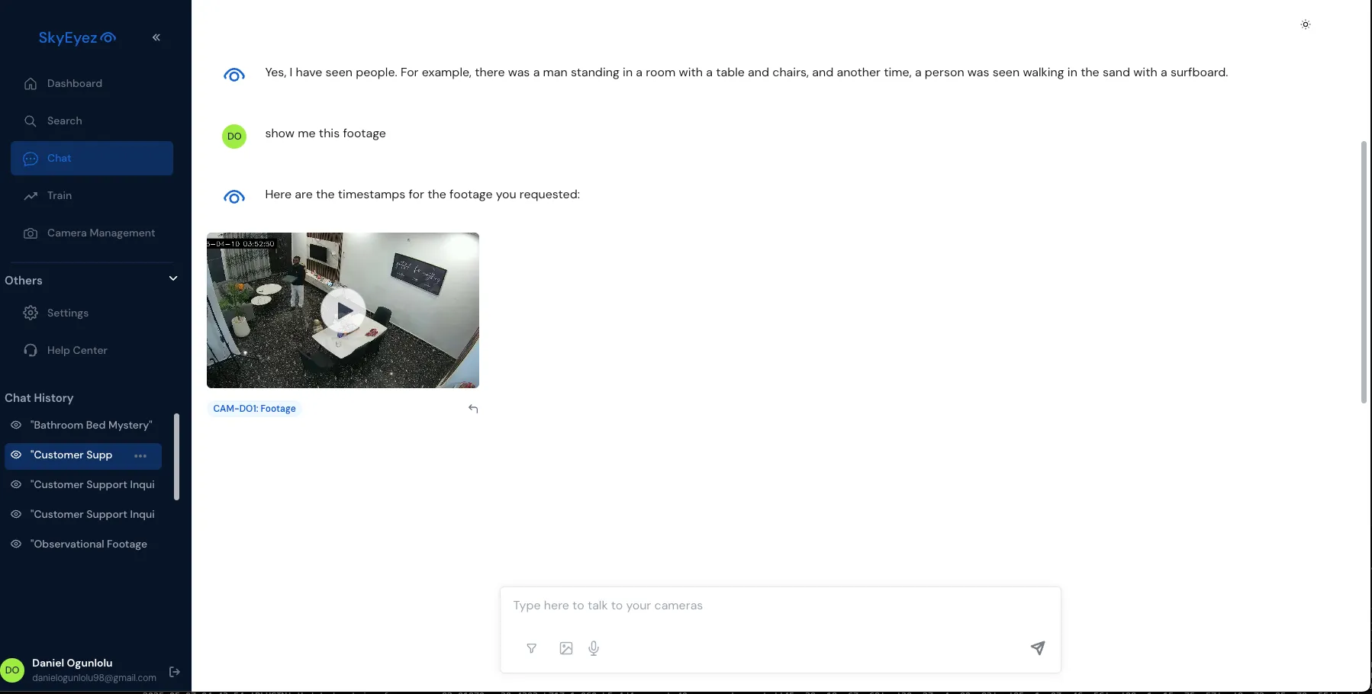Log out using the exit icon
The image size is (1372, 694).
175,672
